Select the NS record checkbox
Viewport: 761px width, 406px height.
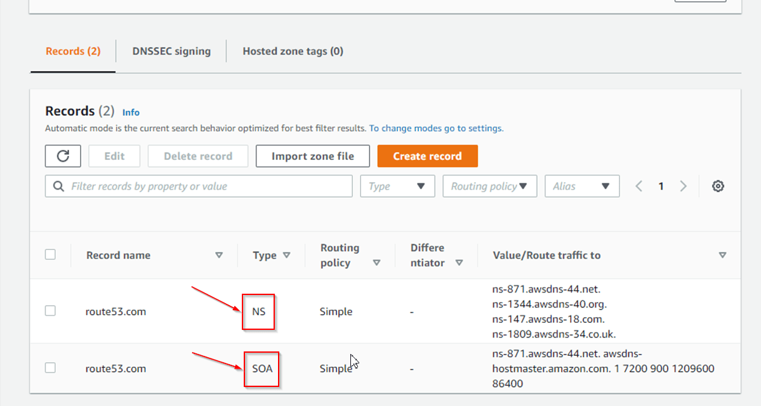click(50, 311)
